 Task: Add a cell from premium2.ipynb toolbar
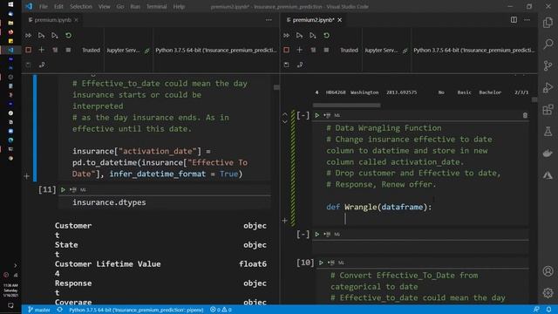(x=300, y=50)
